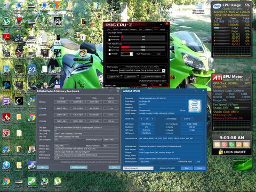The height and width of the screenshot is (192, 256).
Task: Click the Multi Thread Ratio value field
Action: click(158, 54)
